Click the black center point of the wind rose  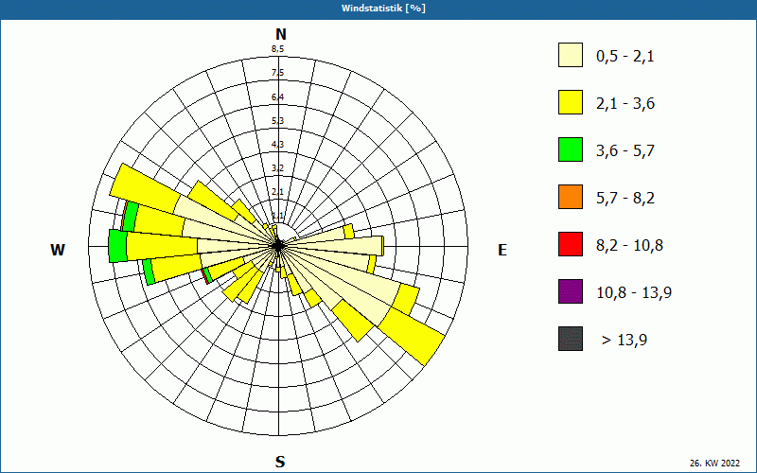click(x=278, y=246)
